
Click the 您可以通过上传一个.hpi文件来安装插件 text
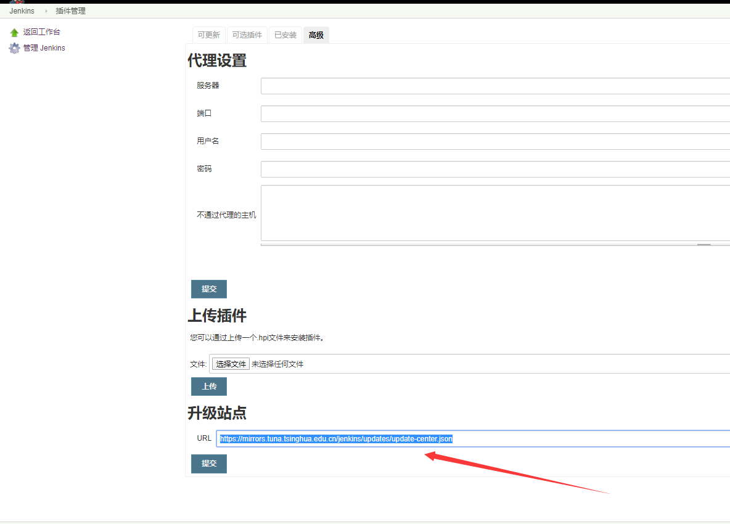(x=257, y=338)
